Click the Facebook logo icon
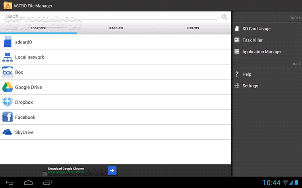 coord(8,117)
